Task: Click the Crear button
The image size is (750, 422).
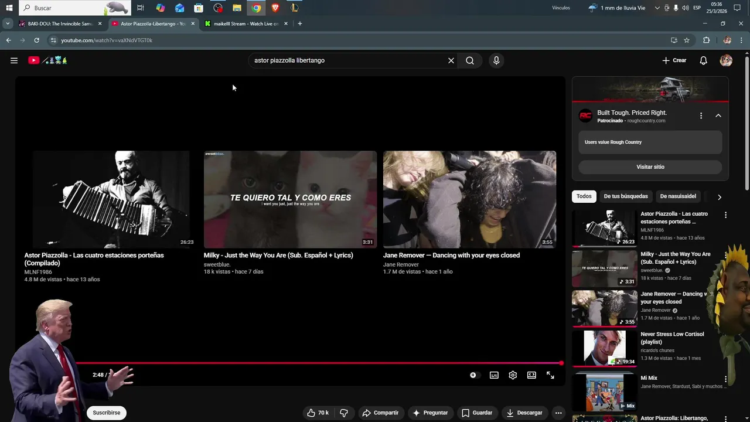Action: [x=674, y=60]
